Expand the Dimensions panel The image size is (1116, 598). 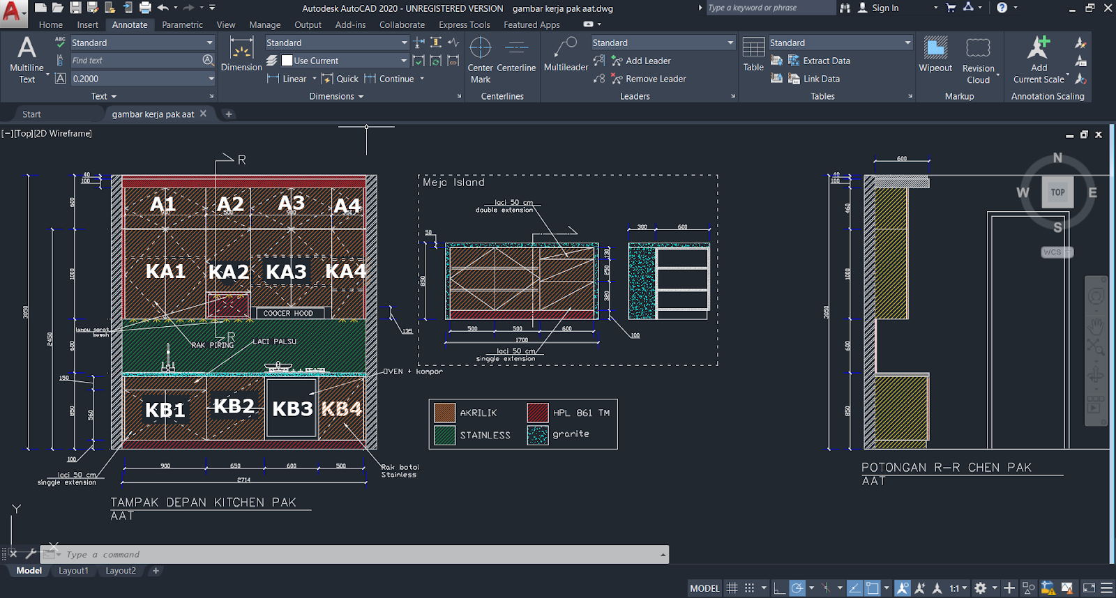pos(337,96)
